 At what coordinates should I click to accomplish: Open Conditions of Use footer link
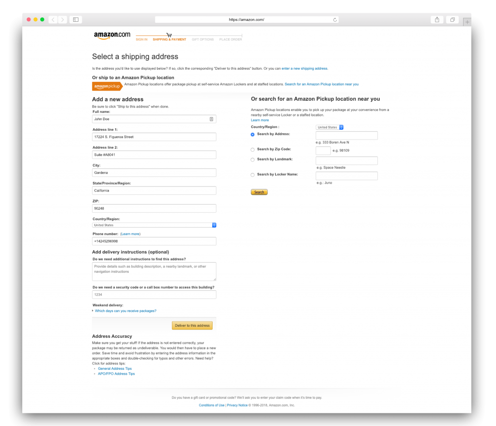click(211, 405)
